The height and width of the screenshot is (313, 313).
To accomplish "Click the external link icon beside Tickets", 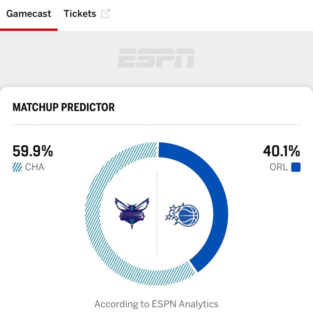I will click(105, 13).
